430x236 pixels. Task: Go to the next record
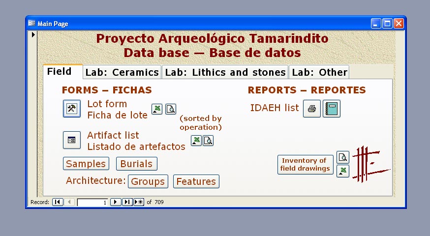pos(115,202)
